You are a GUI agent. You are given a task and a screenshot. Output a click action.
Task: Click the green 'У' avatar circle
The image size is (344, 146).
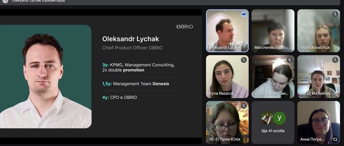pos(279,118)
